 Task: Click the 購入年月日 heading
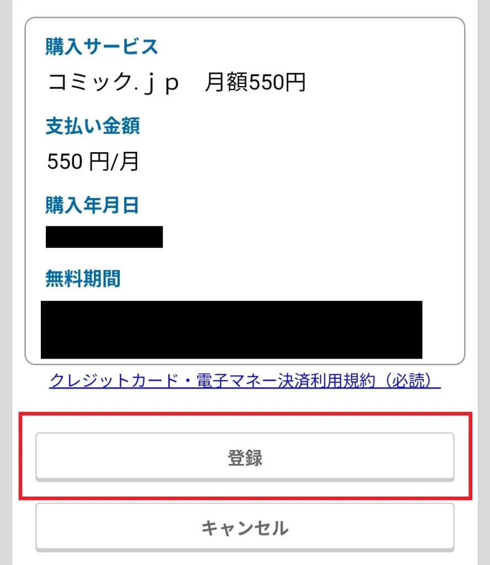(92, 205)
